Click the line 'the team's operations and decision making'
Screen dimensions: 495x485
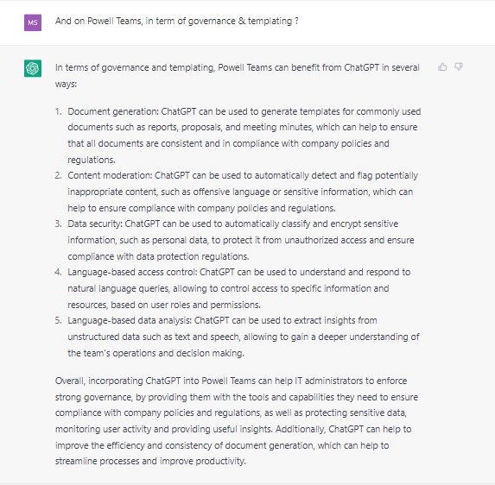coord(156,353)
